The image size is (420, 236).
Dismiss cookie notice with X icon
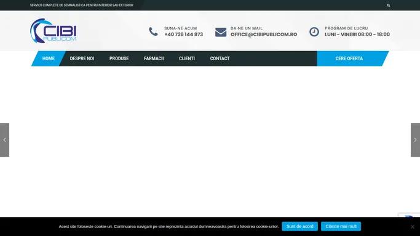pyautogui.click(x=412, y=227)
